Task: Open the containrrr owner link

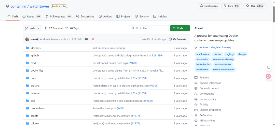Action: (18, 6)
